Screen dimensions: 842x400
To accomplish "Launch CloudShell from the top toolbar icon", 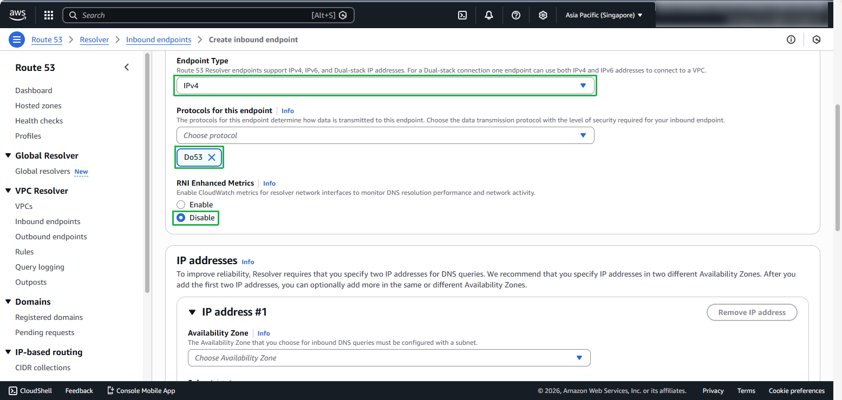I will (462, 15).
